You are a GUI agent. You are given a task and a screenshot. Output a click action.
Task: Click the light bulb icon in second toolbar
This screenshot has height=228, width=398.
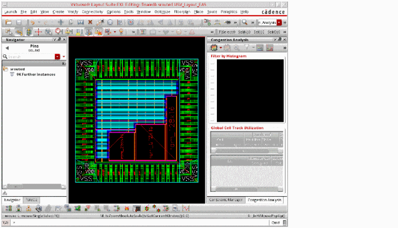pyautogui.click(x=121, y=32)
